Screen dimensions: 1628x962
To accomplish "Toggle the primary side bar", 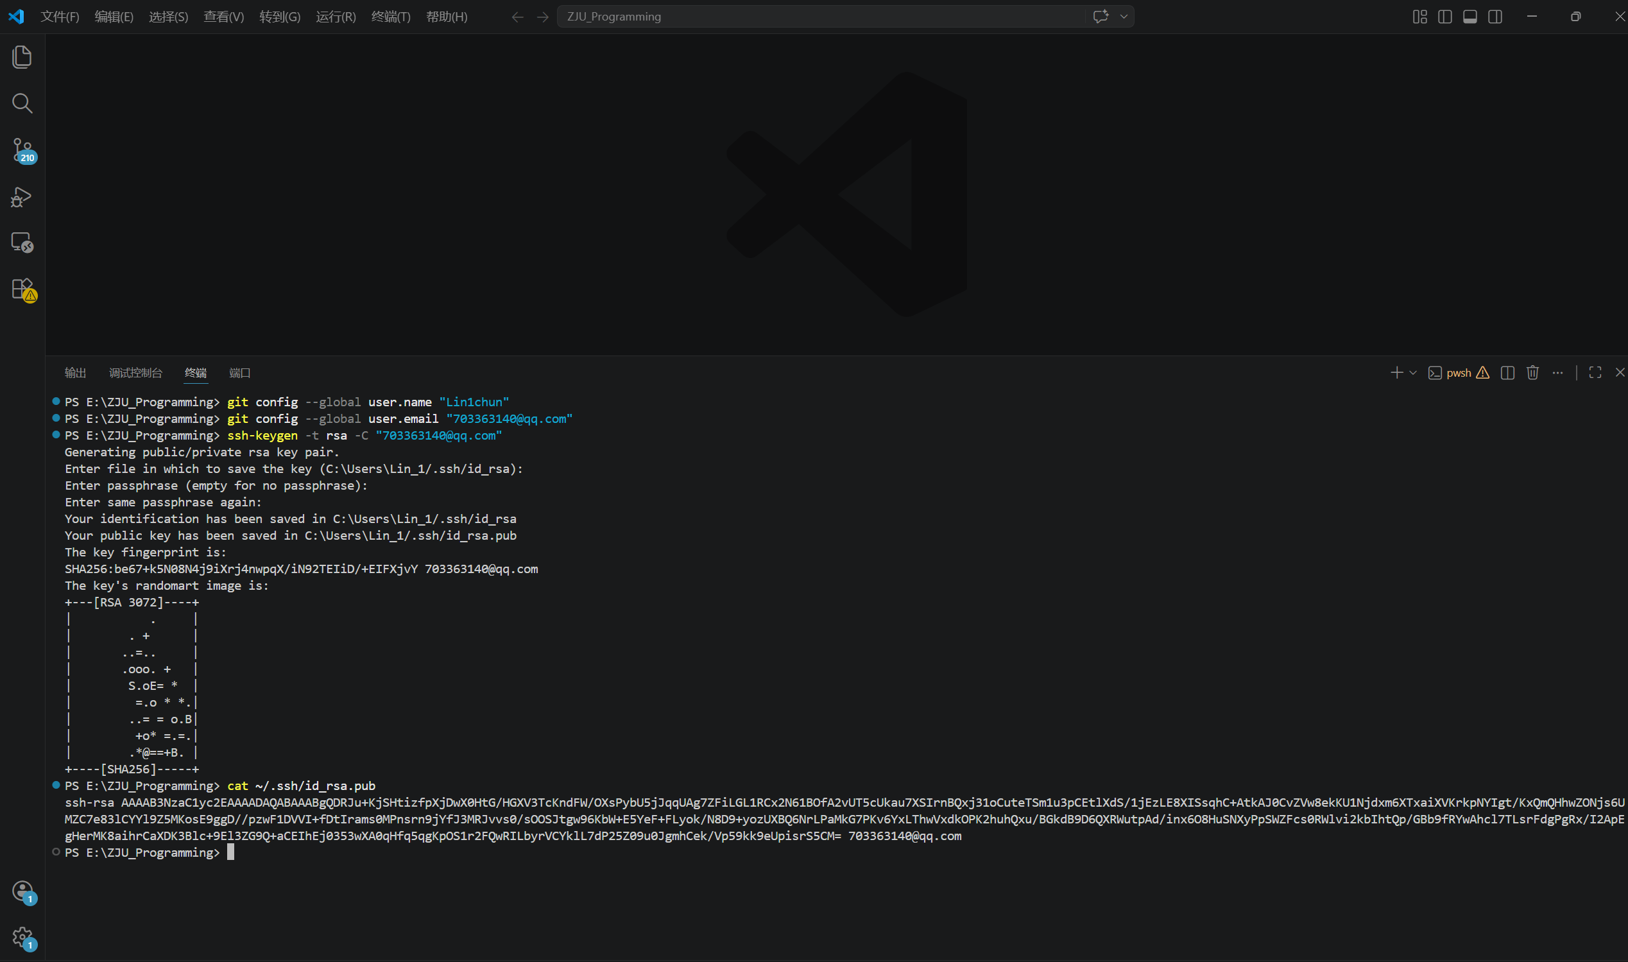I will click(x=1444, y=17).
